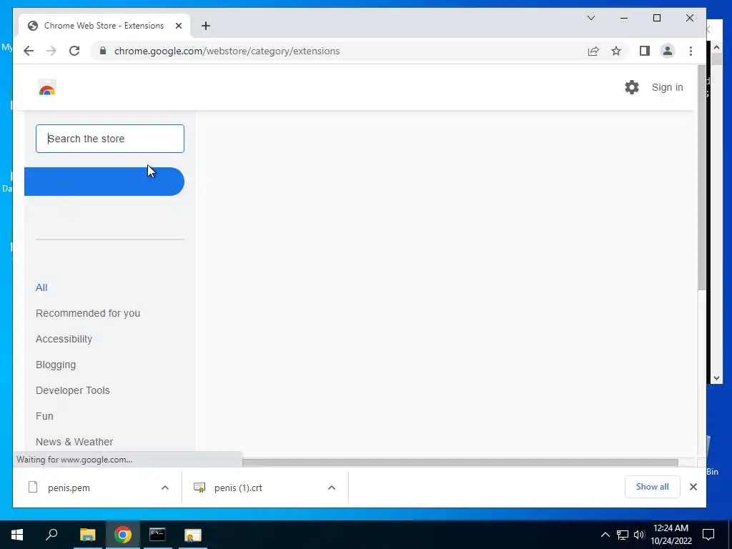The image size is (732, 549).
Task: Open the Chrome profile avatar
Action: [x=668, y=51]
